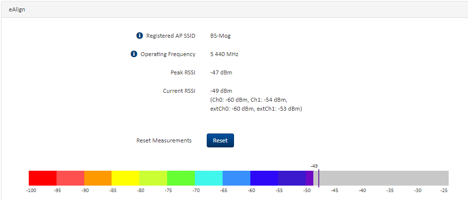Click the BS-Mog SSID value
Viewport: 468px width, 200px height.
[220, 36]
